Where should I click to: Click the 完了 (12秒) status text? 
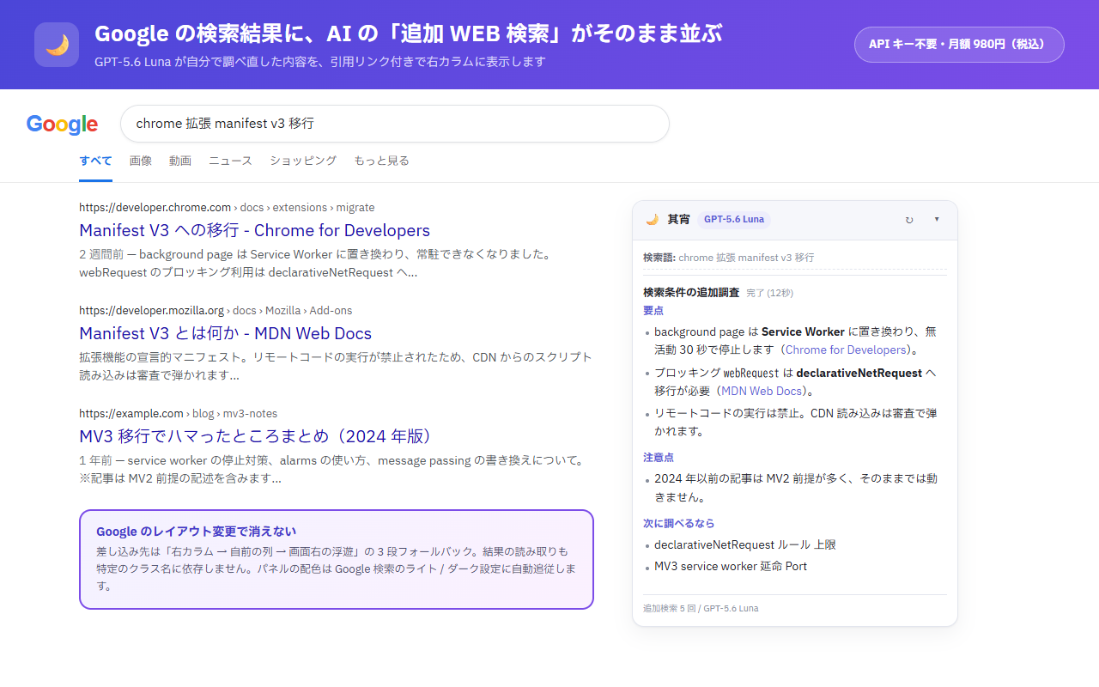769,293
